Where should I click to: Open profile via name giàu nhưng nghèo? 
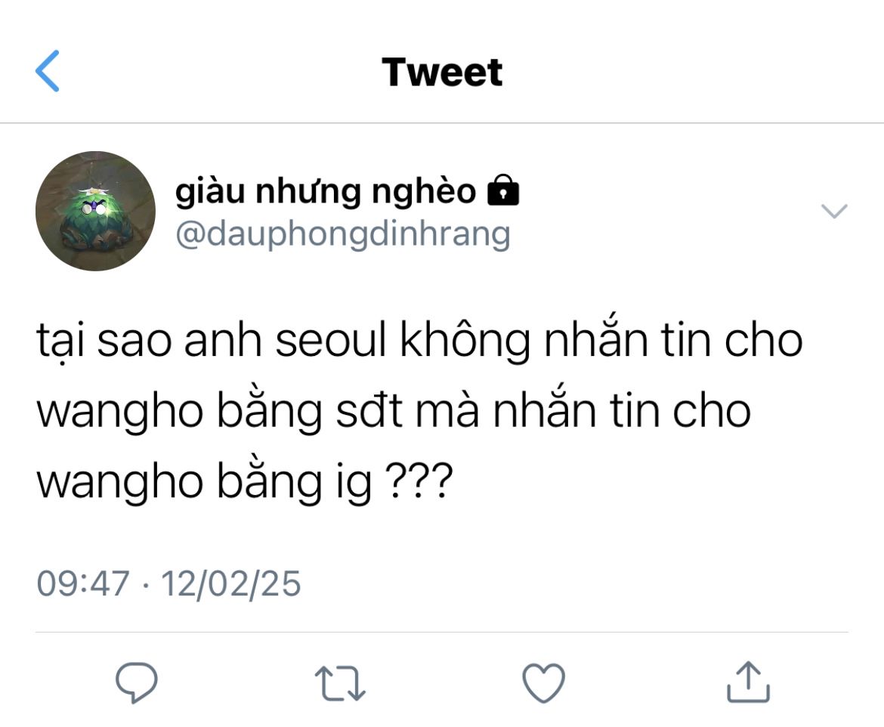326,190
